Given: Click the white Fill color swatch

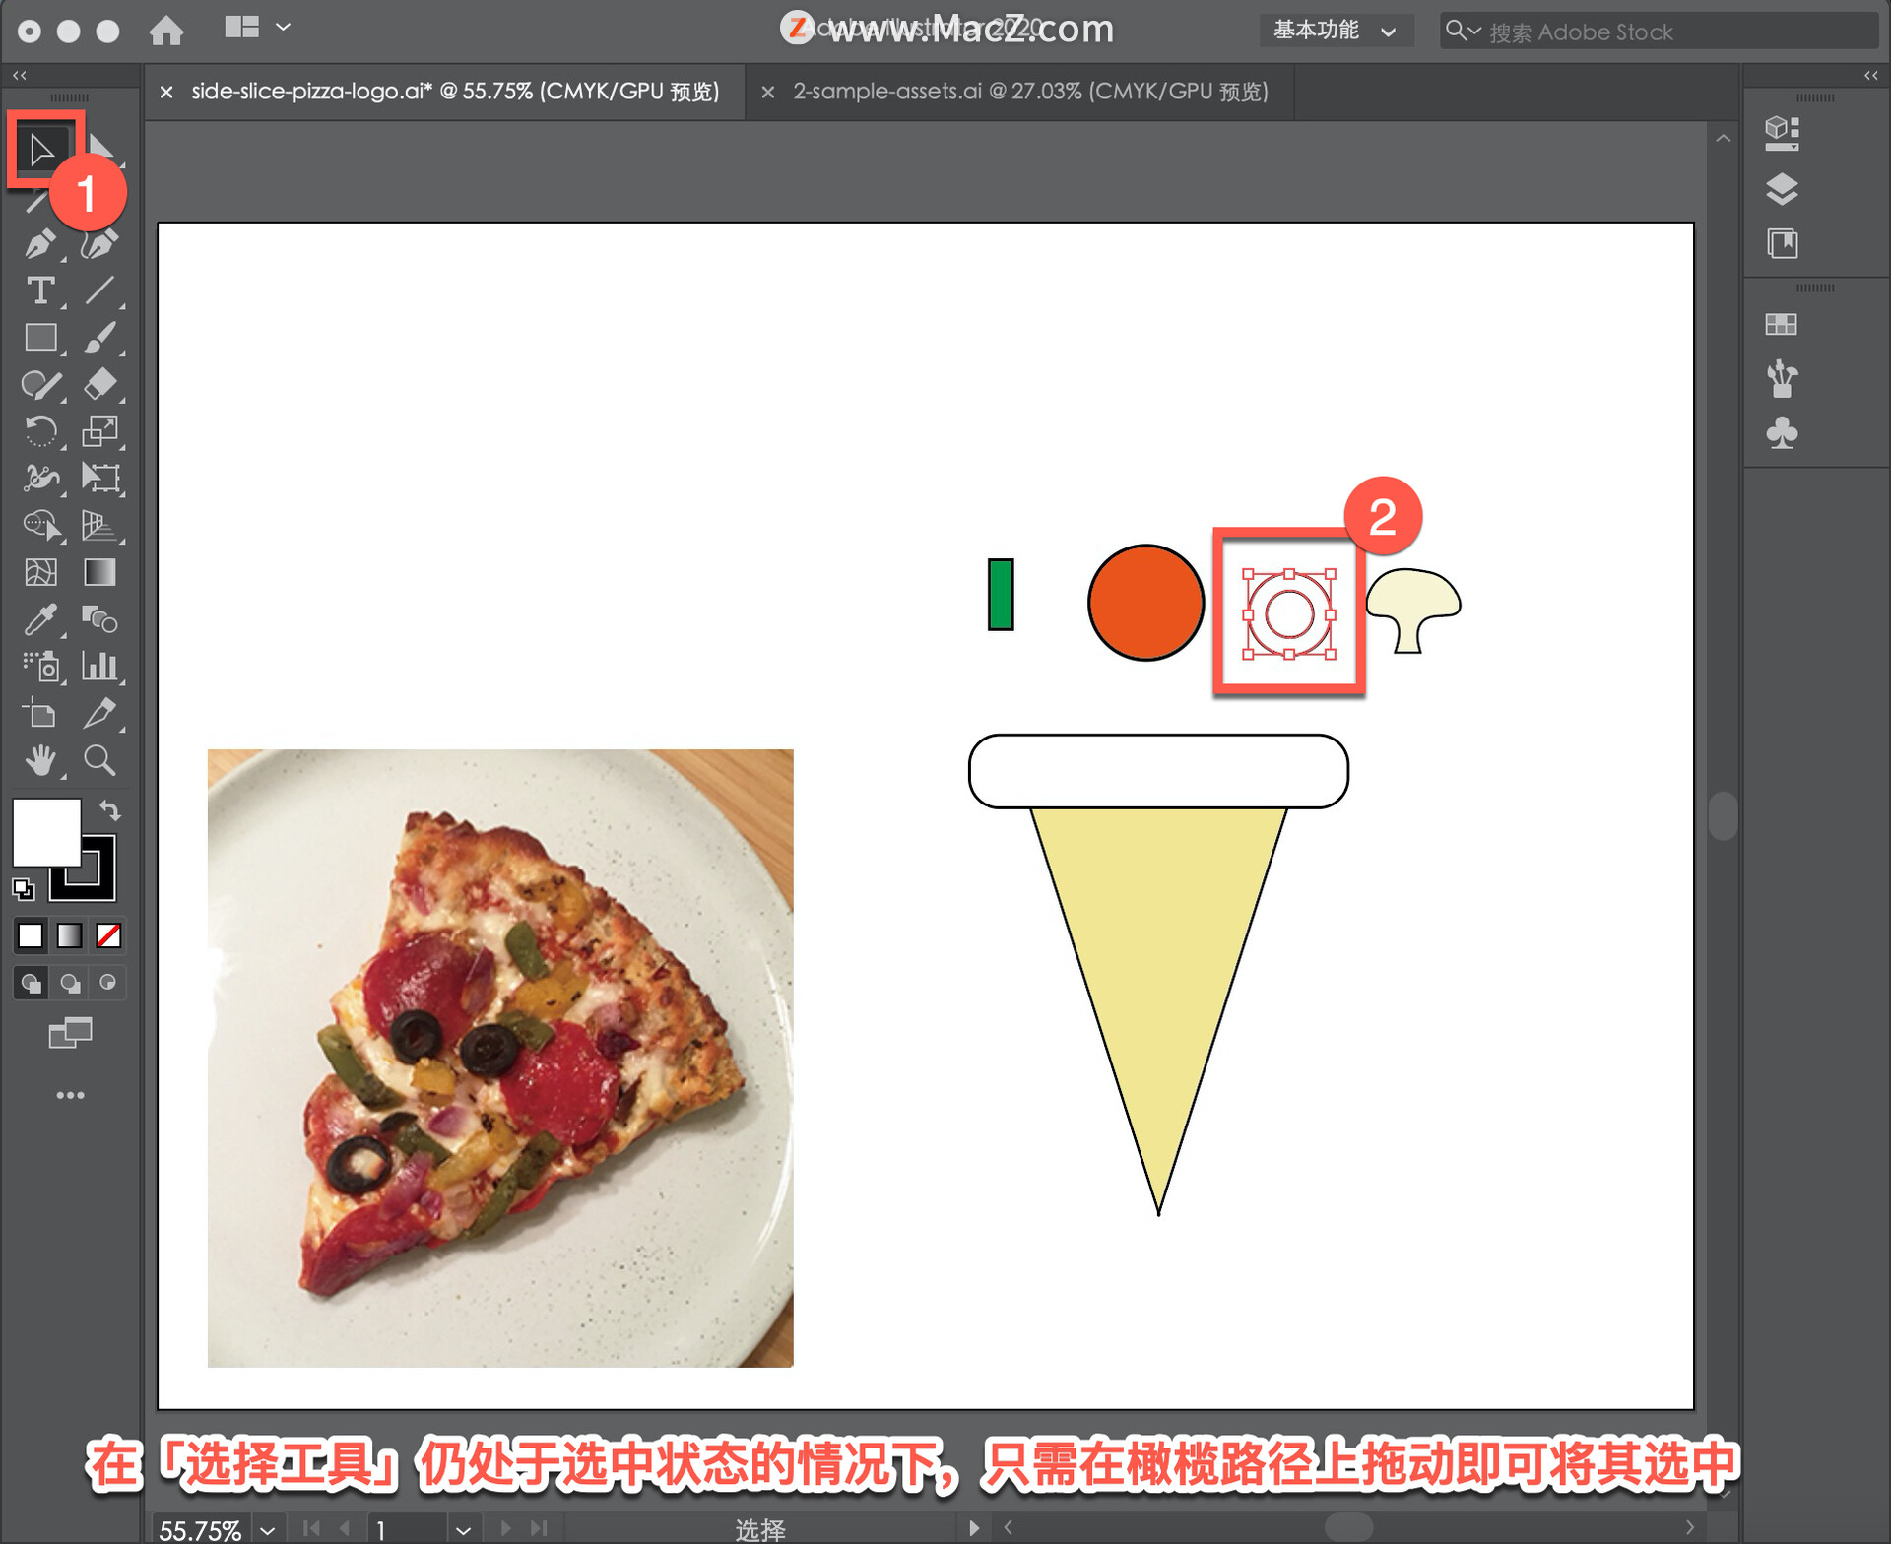Looking at the screenshot, I should click(45, 831).
